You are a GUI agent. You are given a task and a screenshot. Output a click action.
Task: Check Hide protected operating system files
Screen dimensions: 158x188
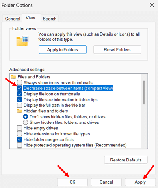pyautogui.click(x=19, y=145)
